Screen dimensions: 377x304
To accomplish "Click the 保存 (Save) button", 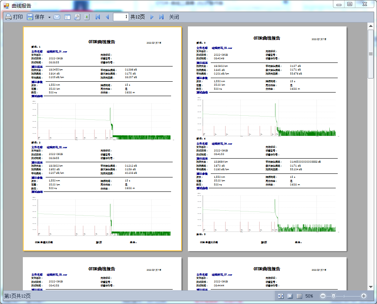I will (36, 17).
